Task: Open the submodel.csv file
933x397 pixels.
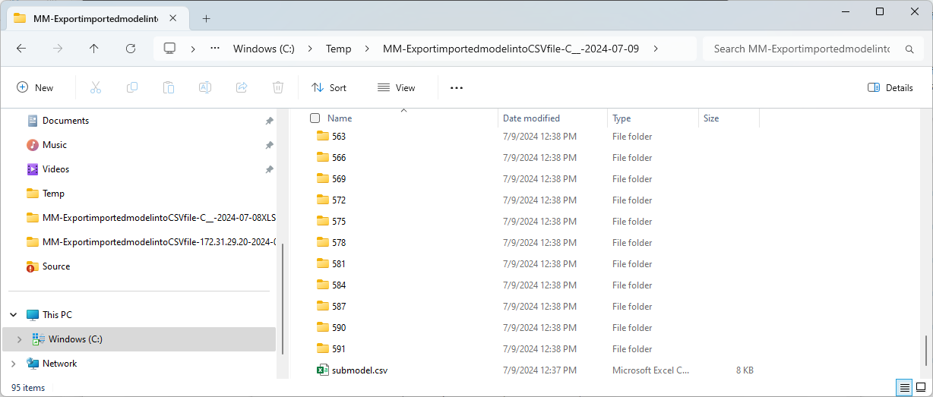Action: 359,370
